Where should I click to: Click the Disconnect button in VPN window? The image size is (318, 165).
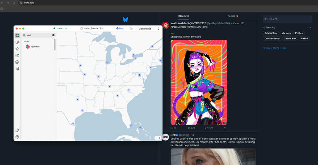pyautogui.click(x=145, y=29)
